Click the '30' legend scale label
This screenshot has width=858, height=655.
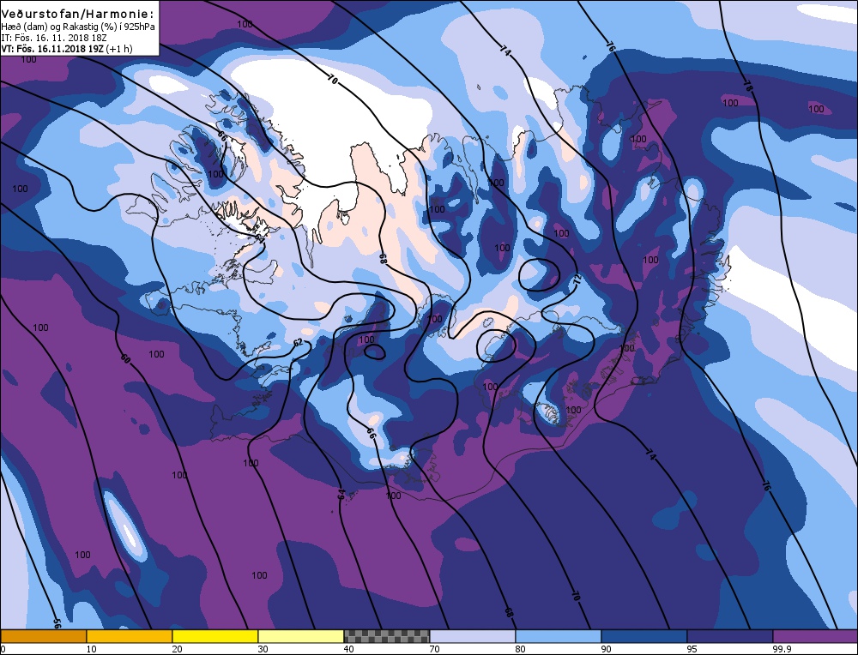pyautogui.click(x=263, y=649)
